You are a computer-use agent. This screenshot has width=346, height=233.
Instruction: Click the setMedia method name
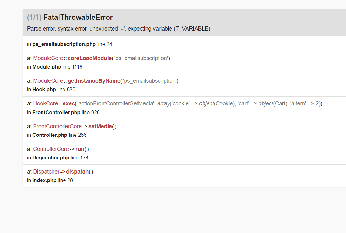click(x=100, y=126)
